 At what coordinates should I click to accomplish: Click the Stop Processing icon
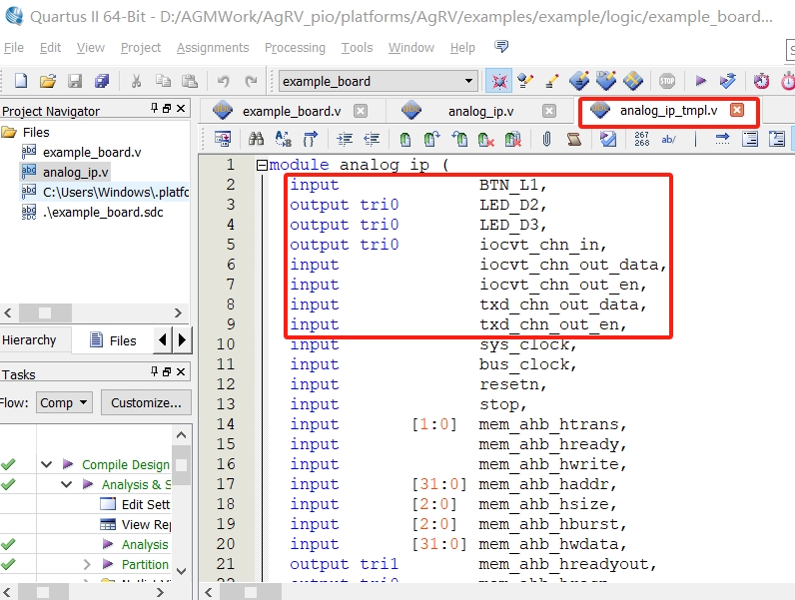tap(667, 81)
